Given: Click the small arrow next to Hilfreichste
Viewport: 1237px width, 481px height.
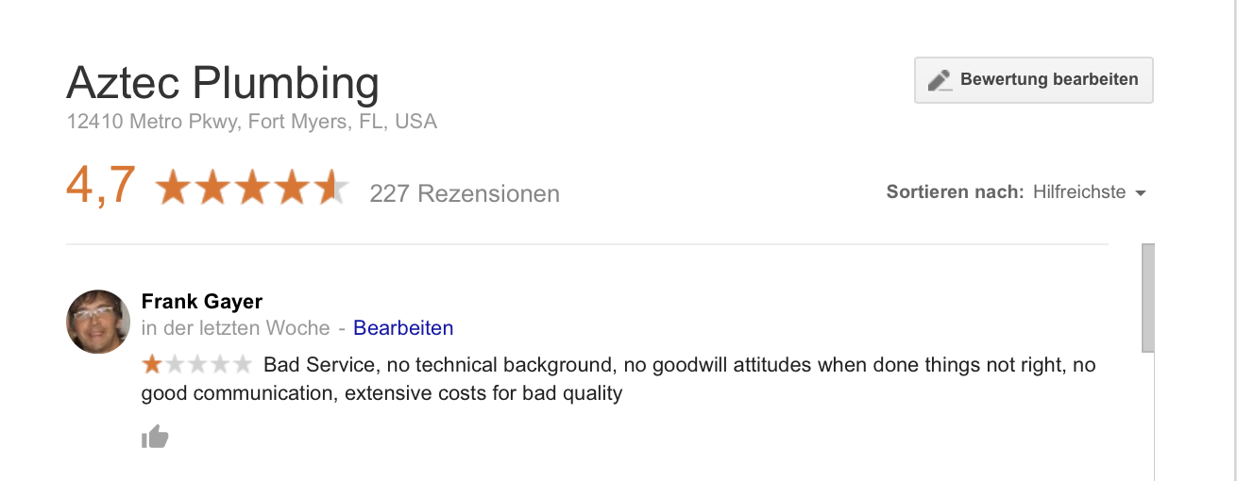Looking at the screenshot, I should 1140,193.
